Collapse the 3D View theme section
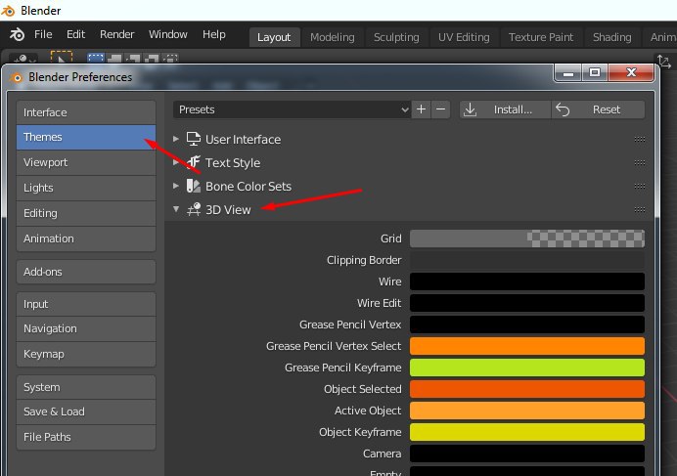This screenshot has width=677, height=476. [176, 209]
